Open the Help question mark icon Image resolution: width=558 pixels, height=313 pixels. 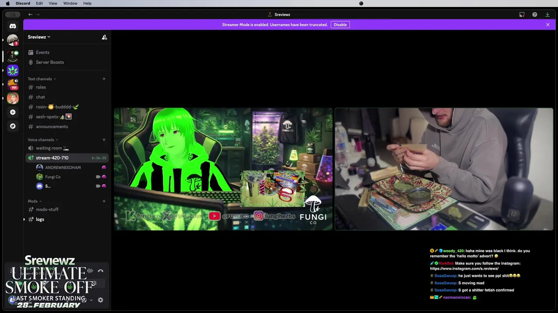pos(534,14)
